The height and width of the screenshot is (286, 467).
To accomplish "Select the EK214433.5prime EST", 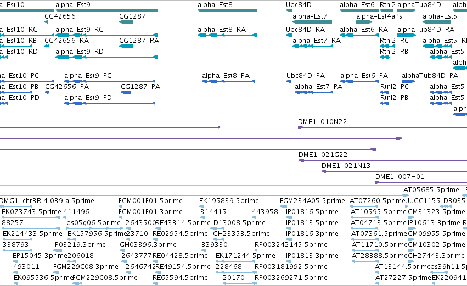I will point(17,239).
